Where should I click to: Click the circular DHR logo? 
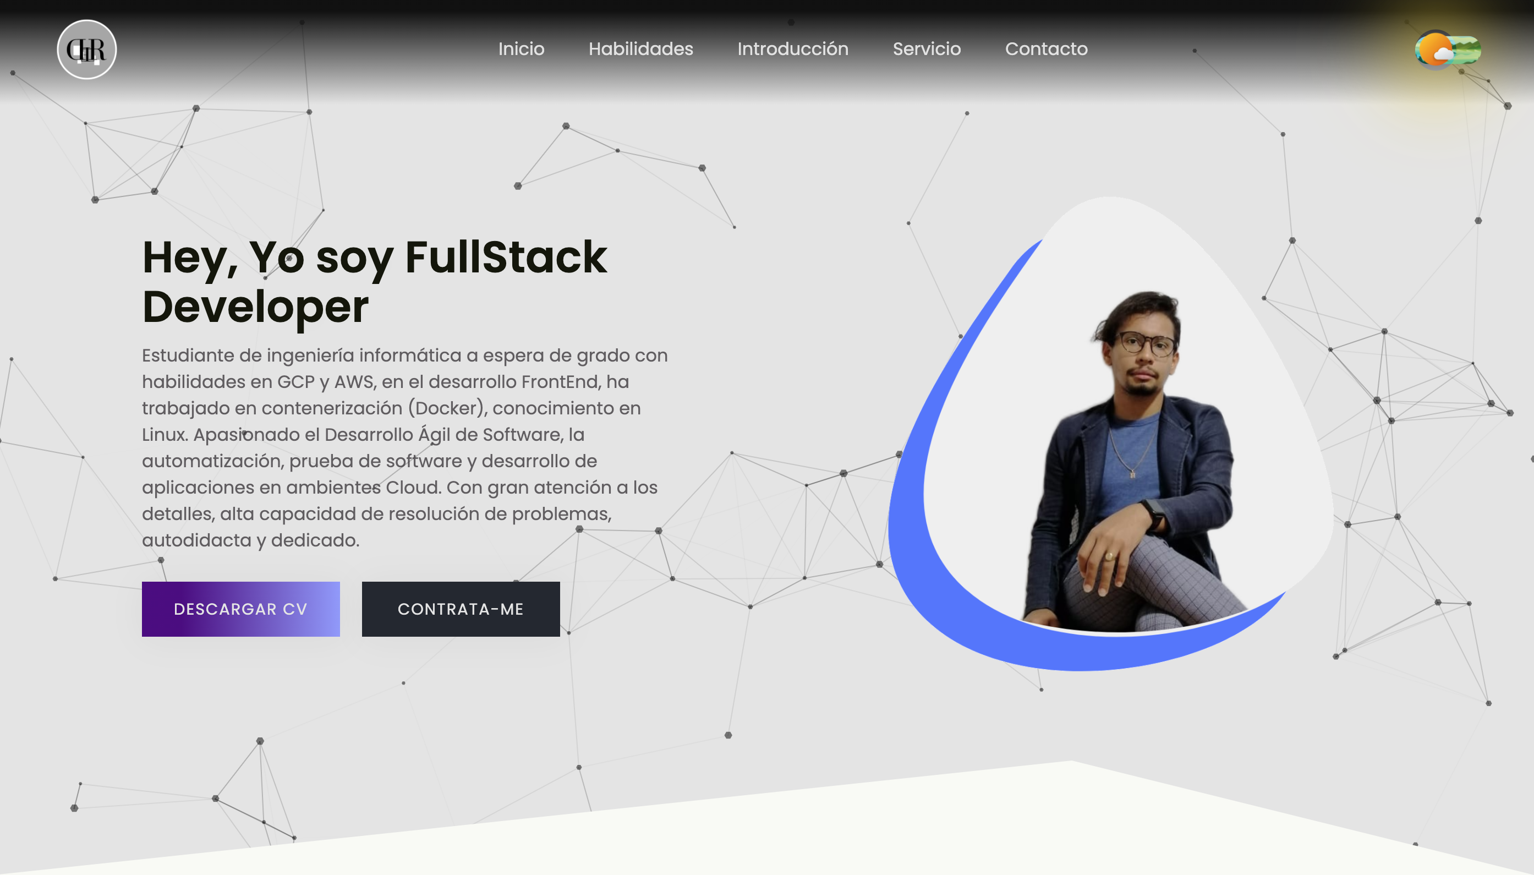coord(86,50)
